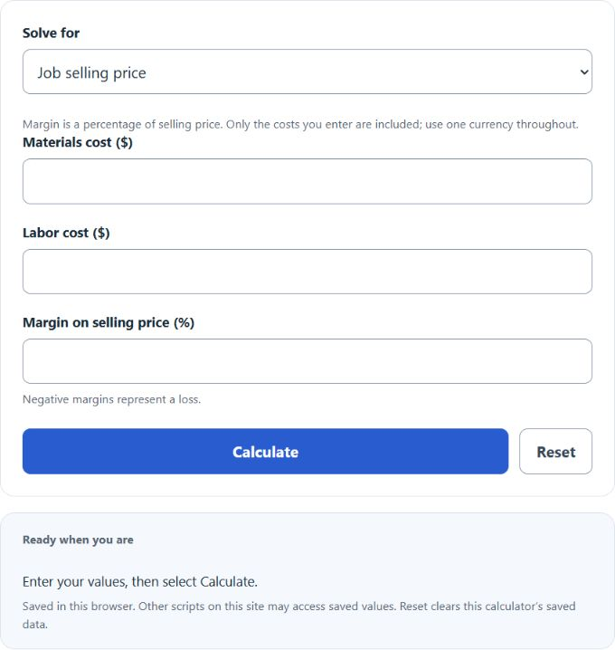
Task: Focus the Margin on selling price field
Action: click(307, 361)
